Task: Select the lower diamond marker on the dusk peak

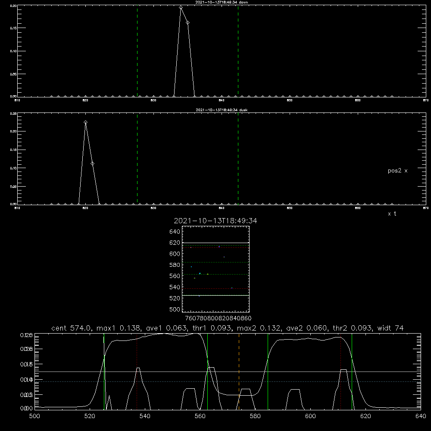Action: 92,163
